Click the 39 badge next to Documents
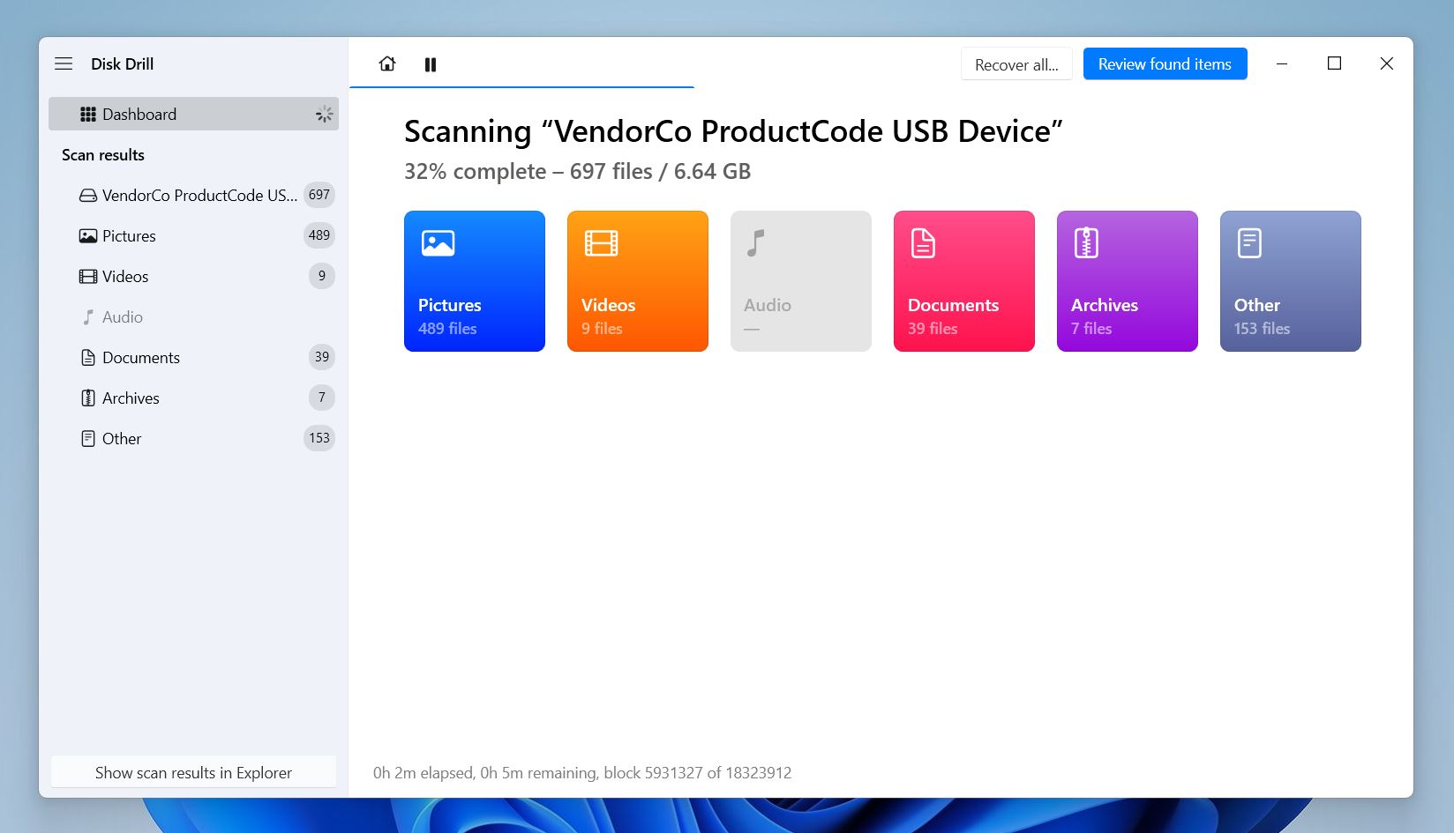 tap(322, 357)
